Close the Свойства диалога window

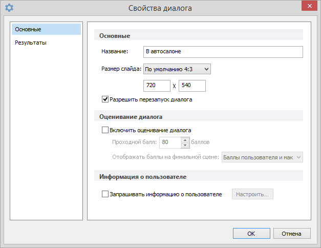tap(309, 6)
